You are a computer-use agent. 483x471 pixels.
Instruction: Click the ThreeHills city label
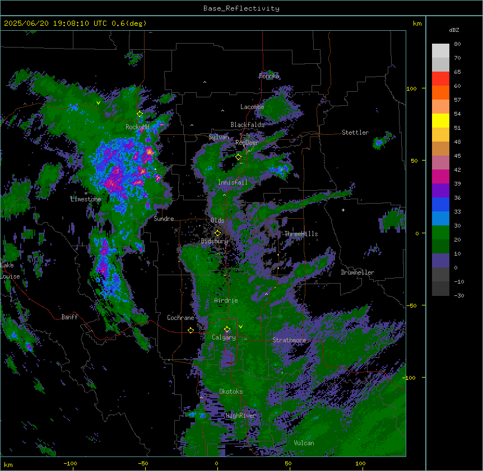(x=301, y=234)
